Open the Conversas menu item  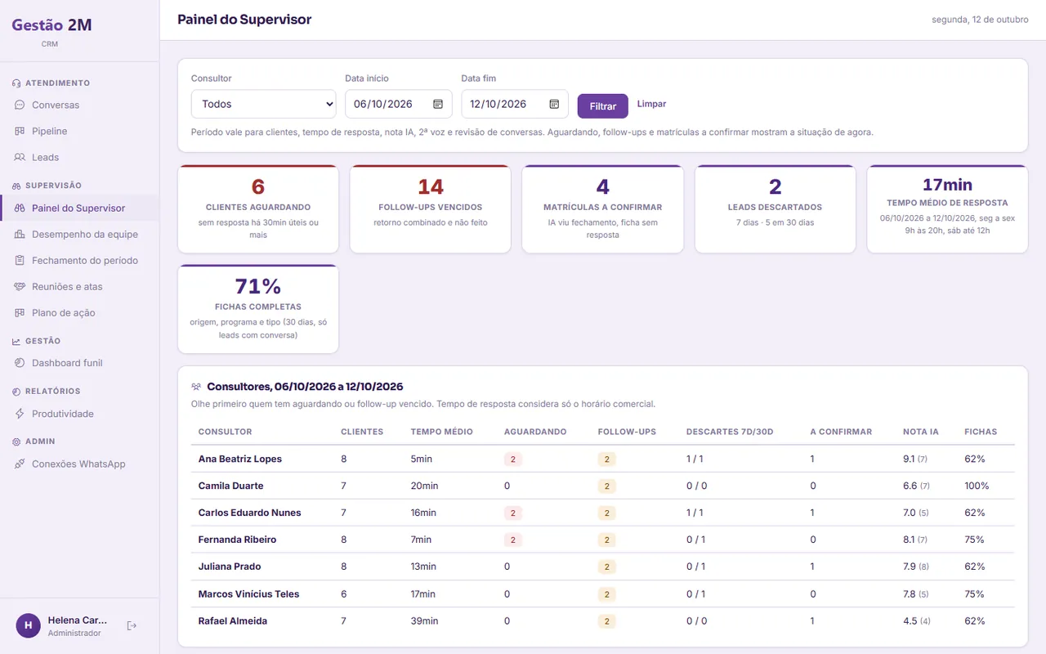80,105
